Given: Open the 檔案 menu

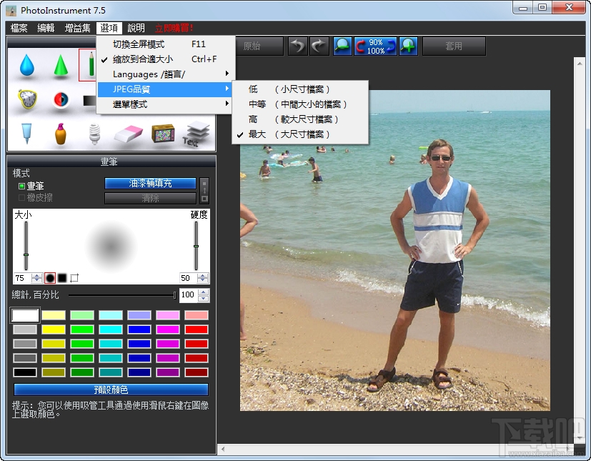Looking at the screenshot, I should pos(18,28).
